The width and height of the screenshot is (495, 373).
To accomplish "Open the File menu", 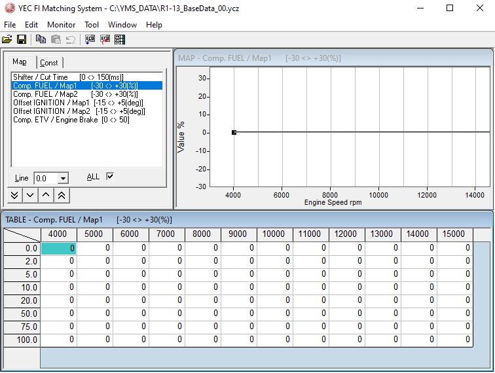I will click(x=10, y=25).
